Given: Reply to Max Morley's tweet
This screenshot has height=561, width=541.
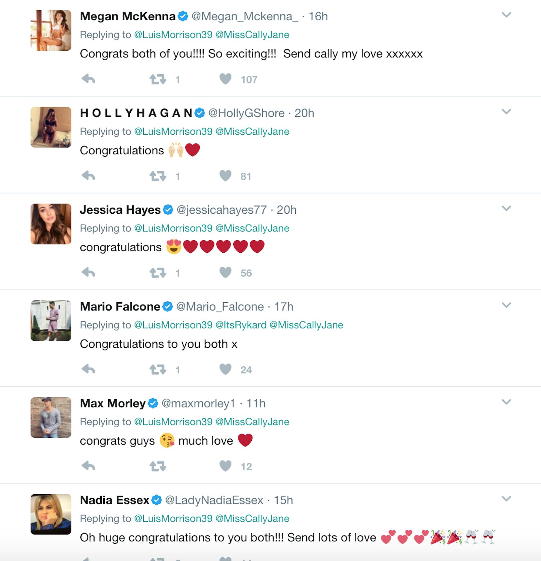Looking at the screenshot, I should point(88,466).
